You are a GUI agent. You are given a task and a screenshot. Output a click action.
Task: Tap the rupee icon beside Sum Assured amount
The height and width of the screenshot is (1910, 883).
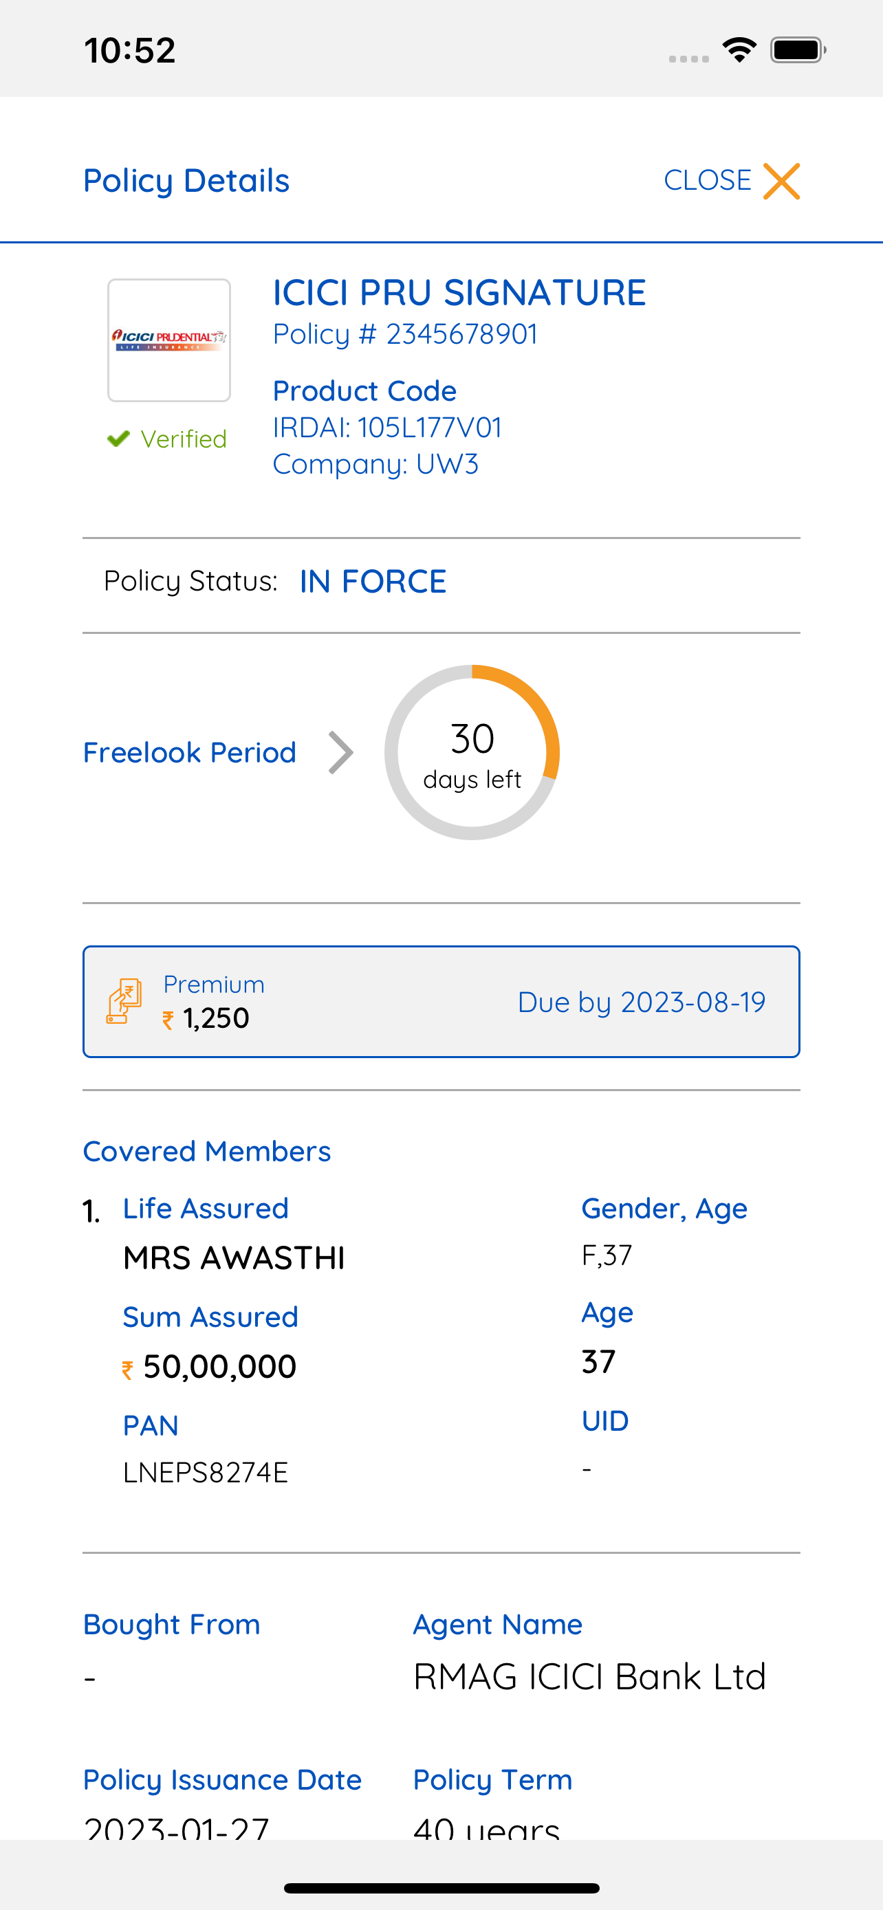pyautogui.click(x=127, y=1370)
